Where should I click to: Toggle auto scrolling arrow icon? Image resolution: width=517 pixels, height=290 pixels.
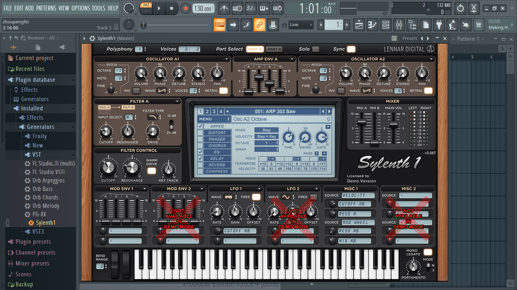click(x=233, y=25)
